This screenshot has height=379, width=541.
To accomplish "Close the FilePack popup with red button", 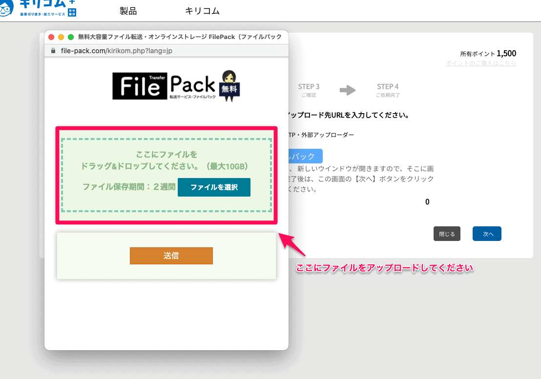I will [51, 37].
